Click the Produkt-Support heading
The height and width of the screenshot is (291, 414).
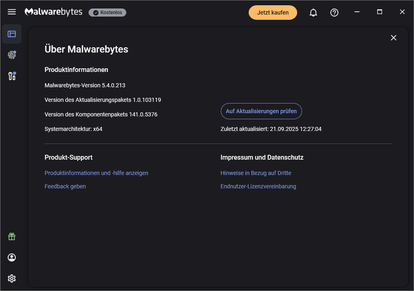pos(68,157)
